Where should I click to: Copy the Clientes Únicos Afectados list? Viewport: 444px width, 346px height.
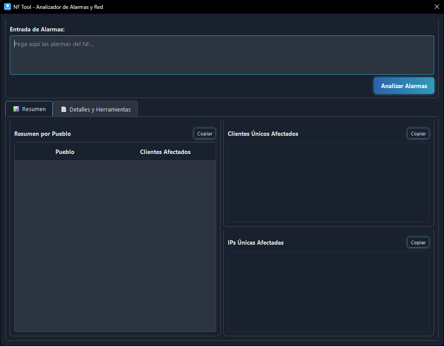pyautogui.click(x=418, y=134)
